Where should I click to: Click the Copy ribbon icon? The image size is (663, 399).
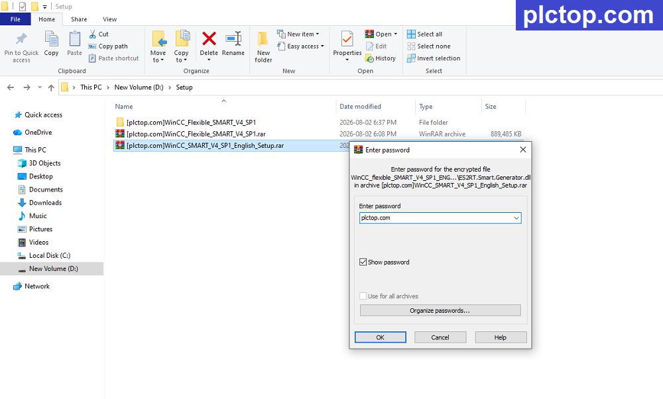click(52, 39)
